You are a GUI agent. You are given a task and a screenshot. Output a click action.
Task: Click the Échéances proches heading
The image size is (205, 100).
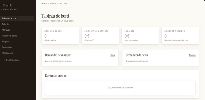(56, 76)
